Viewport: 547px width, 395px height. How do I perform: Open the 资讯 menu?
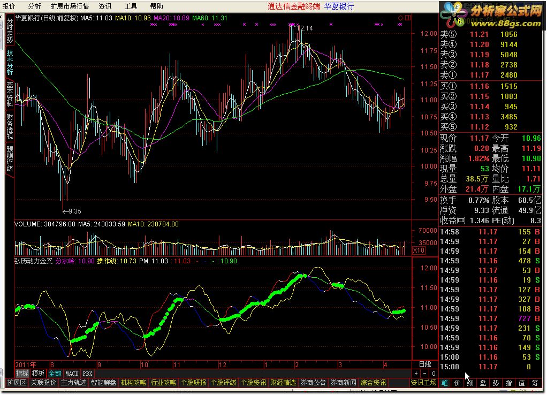[x=105, y=6]
